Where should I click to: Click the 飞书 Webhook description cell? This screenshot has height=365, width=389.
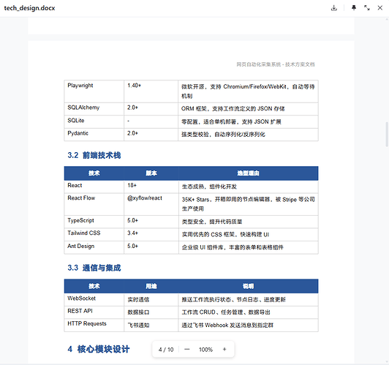coord(248,325)
